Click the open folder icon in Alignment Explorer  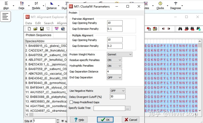pyautogui.click(x=36, y=28)
